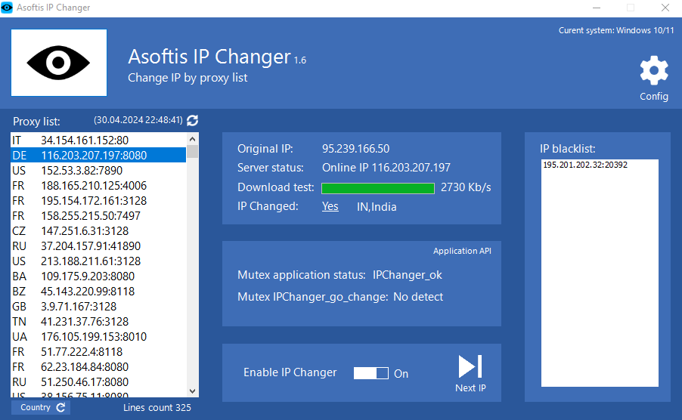Click the Country refresh button
The width and height of the screenshot is (682, 420).
(41, 407)
